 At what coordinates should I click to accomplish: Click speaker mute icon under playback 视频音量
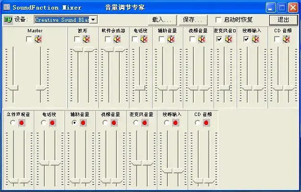[201, 39]
